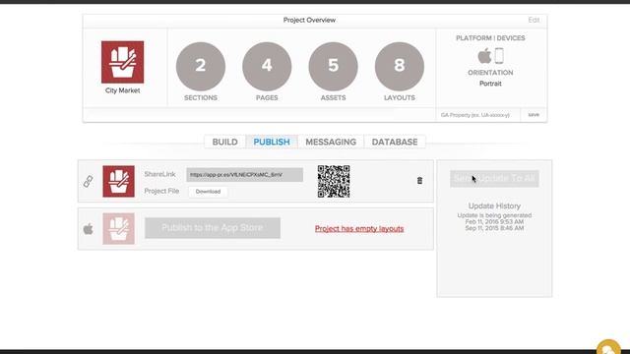The image size is (630, 354).
Task: Open the Assets count circle
Action: (x=333, y=66)
